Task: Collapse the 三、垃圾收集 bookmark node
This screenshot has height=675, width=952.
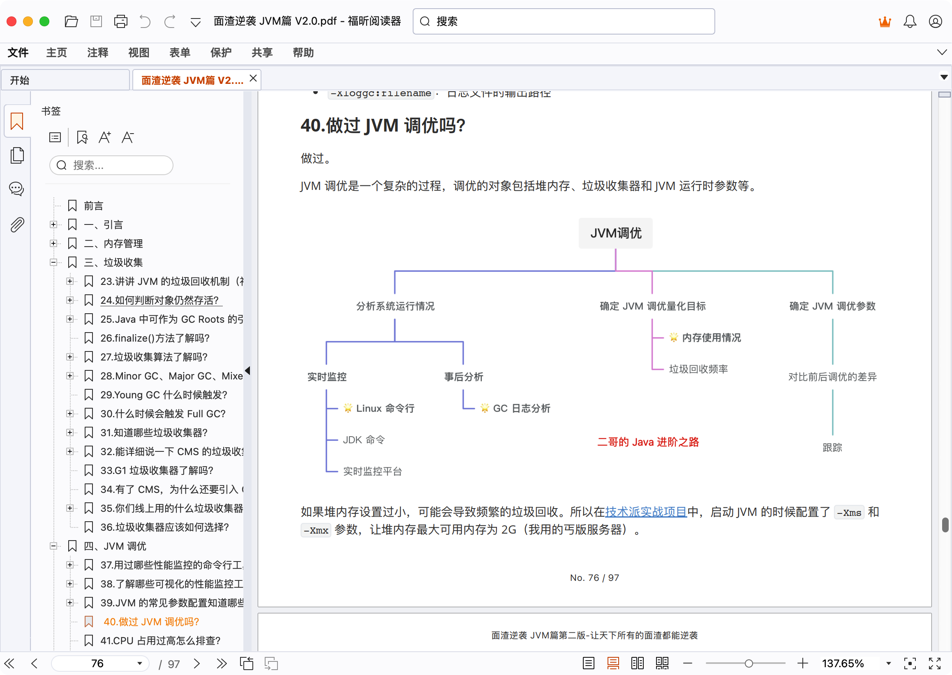Action: 53,262
